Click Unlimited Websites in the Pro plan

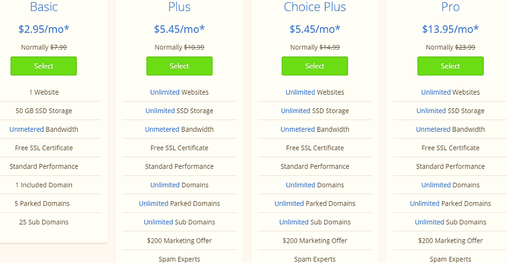(451, 92)
